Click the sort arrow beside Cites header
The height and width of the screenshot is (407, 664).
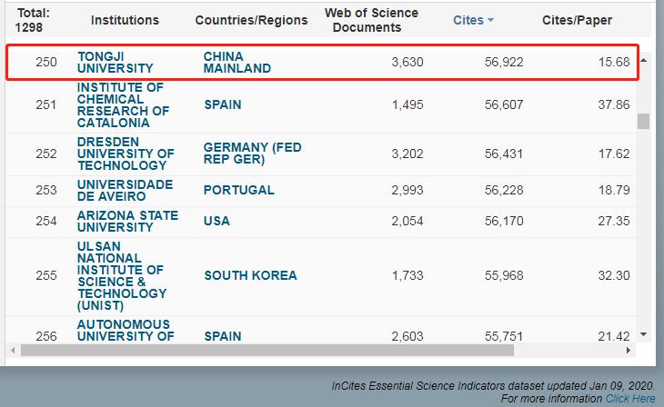tap(491, 20)
